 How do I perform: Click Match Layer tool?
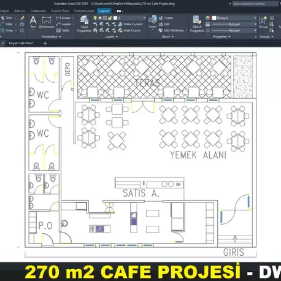(x=129, y=31)
